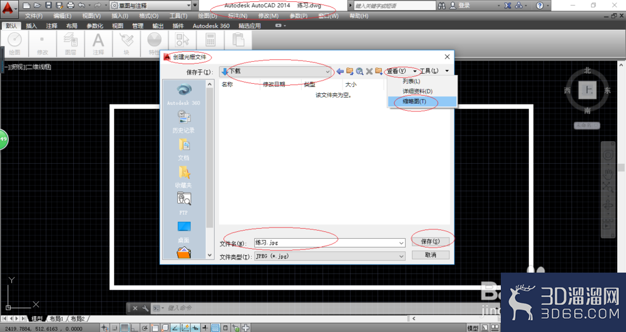Click the search the web icon in dialog
The image size is (626, 332).
click(x=360, y=71)
